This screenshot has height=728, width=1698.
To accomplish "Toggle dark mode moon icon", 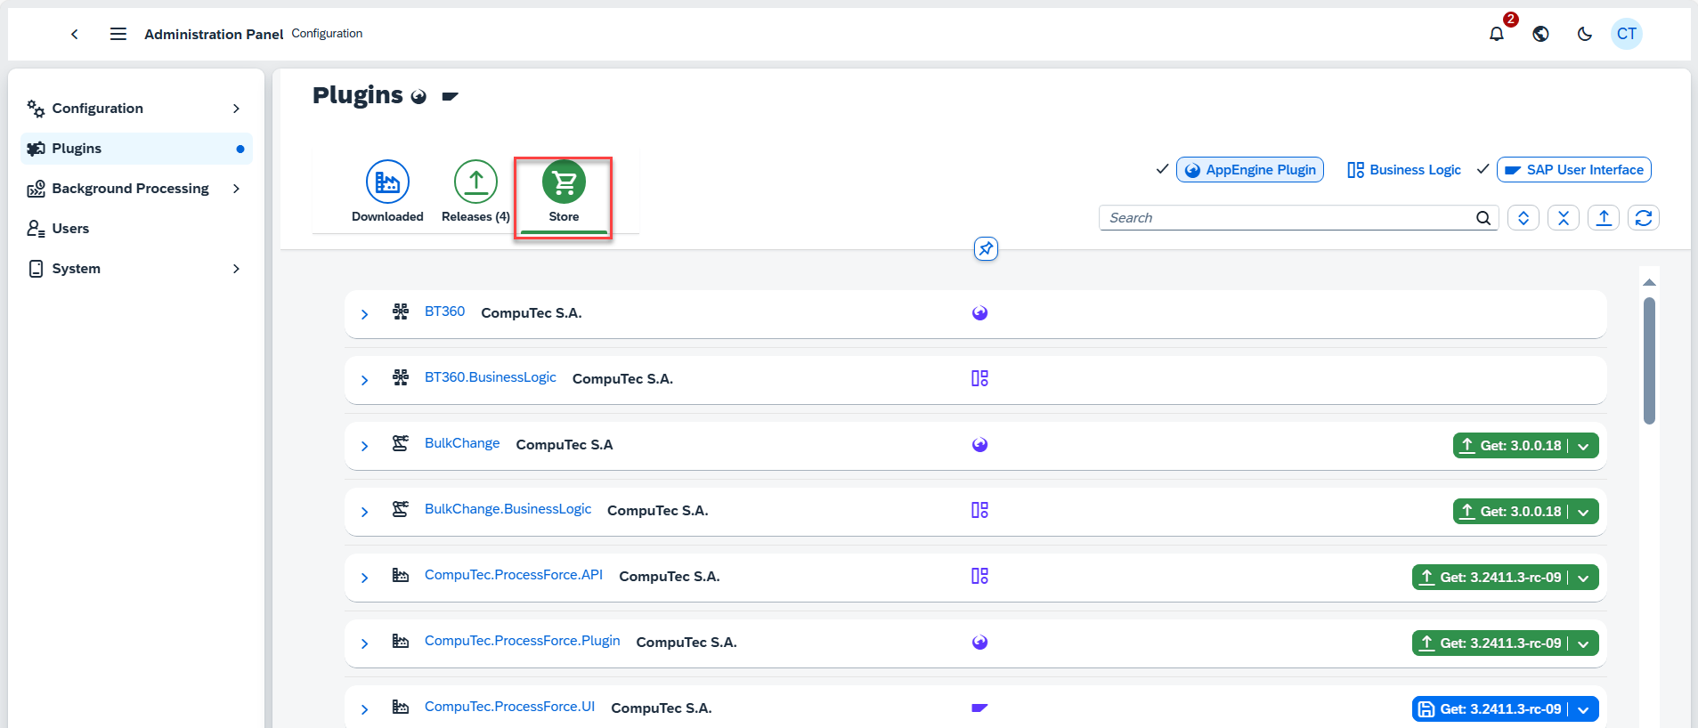I will (1584, 34).
